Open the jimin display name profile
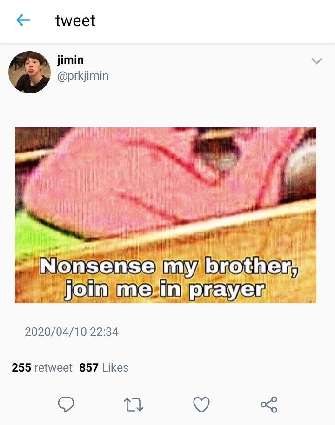335x425 pixels. pyautogui.click(x=70, y=60)
